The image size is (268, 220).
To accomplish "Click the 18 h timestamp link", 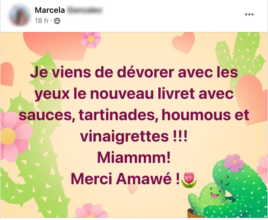I will [x=41, y=21].
